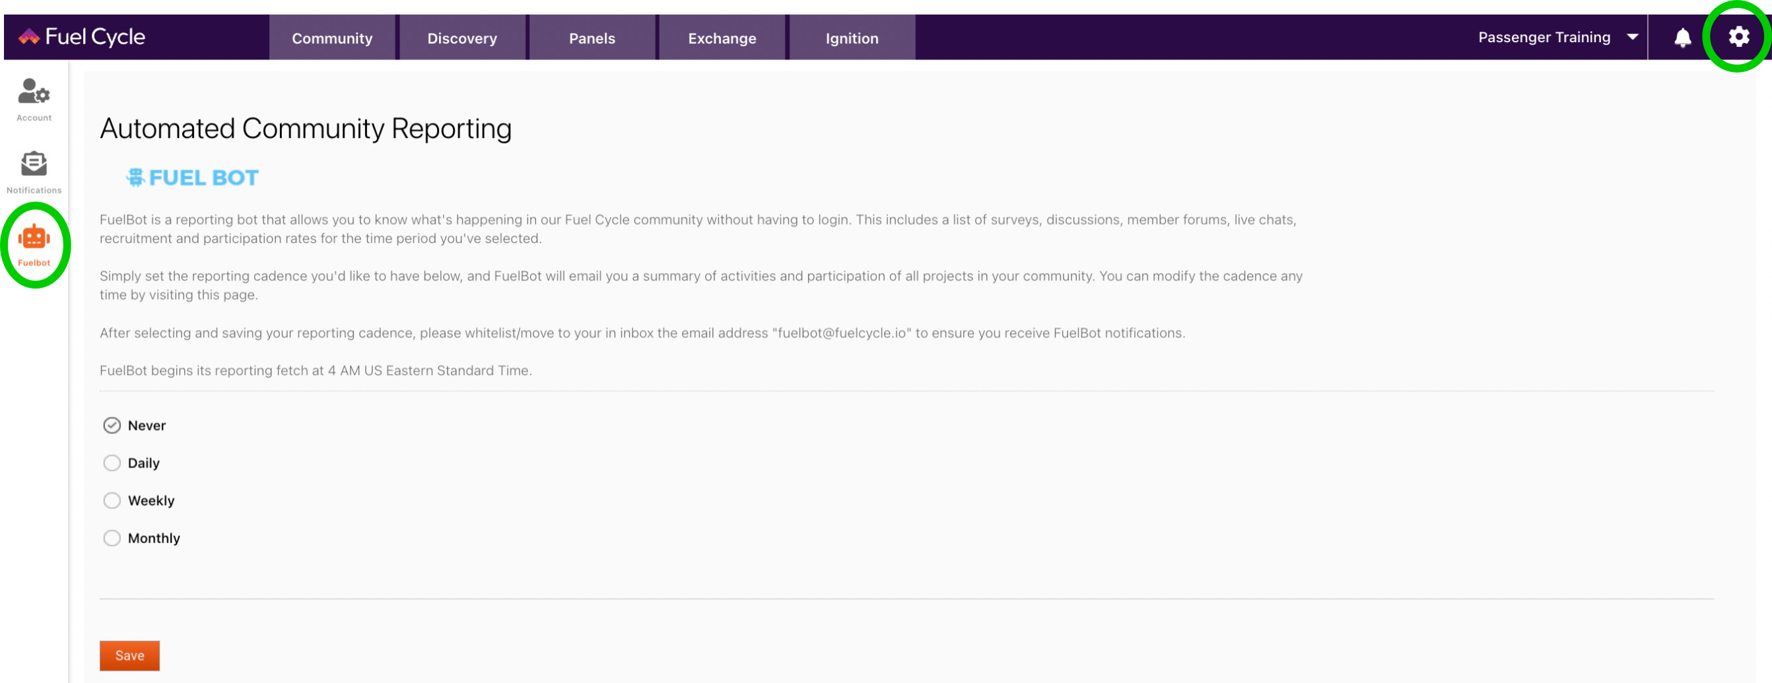The width and height of the screenshot is (1772, 683).
Task: Click the 'Simply set the reporting cadence' paragraph
Action: coord(701,286)
